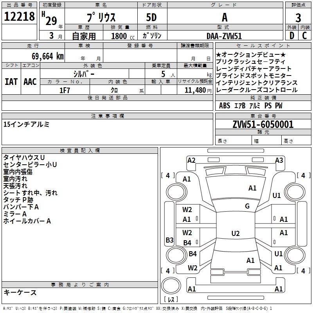Click the A2 damage mark on diagram
The image size is (313, 313).
coord(191,160)
